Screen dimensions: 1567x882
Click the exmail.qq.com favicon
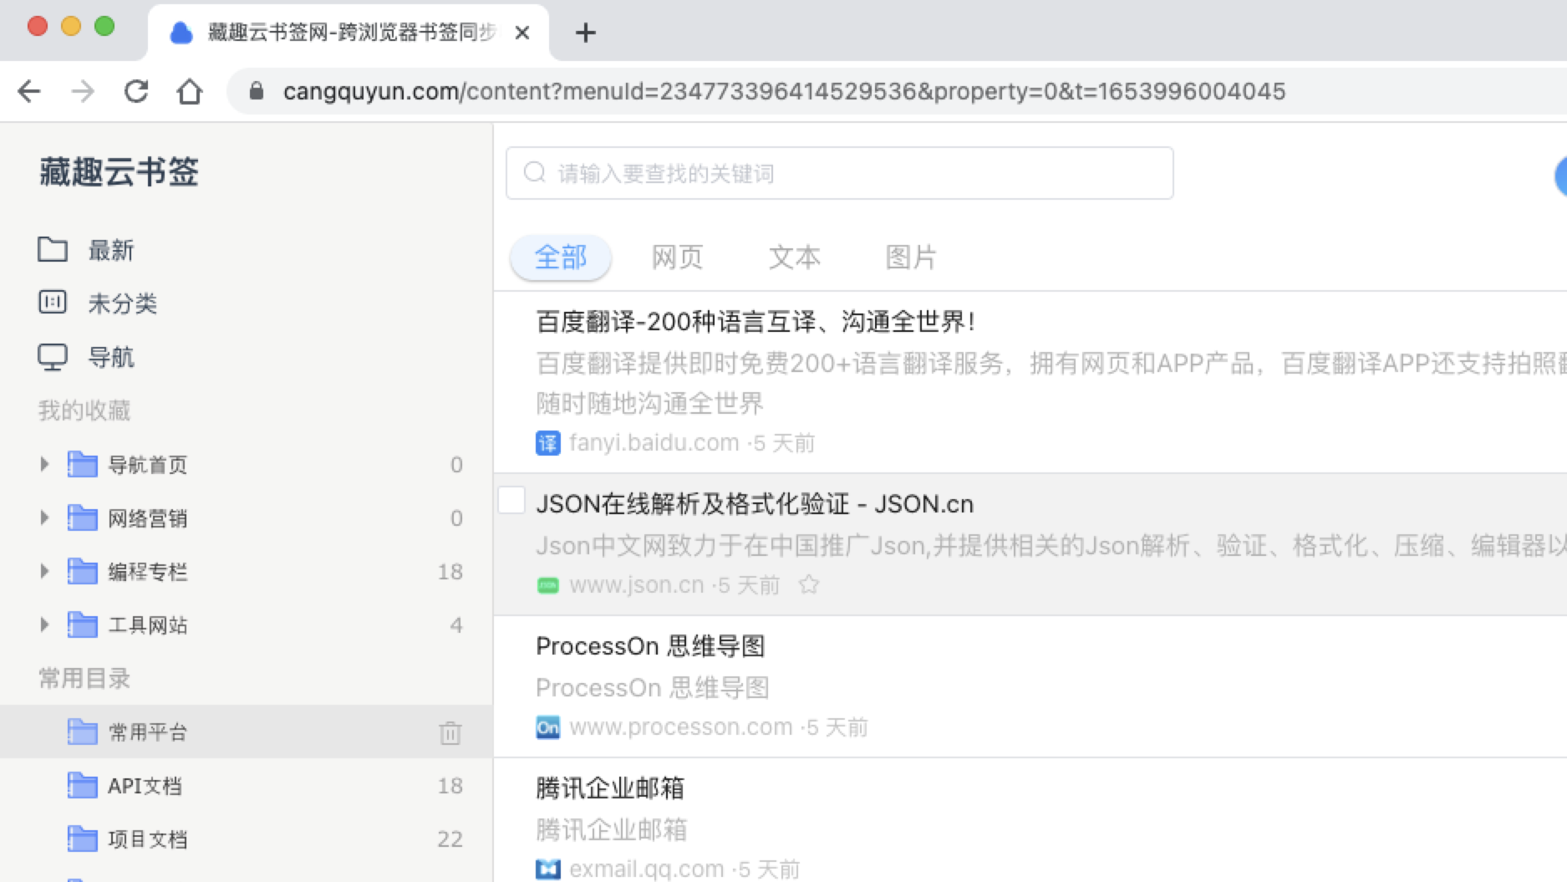(x=548, y=869)
